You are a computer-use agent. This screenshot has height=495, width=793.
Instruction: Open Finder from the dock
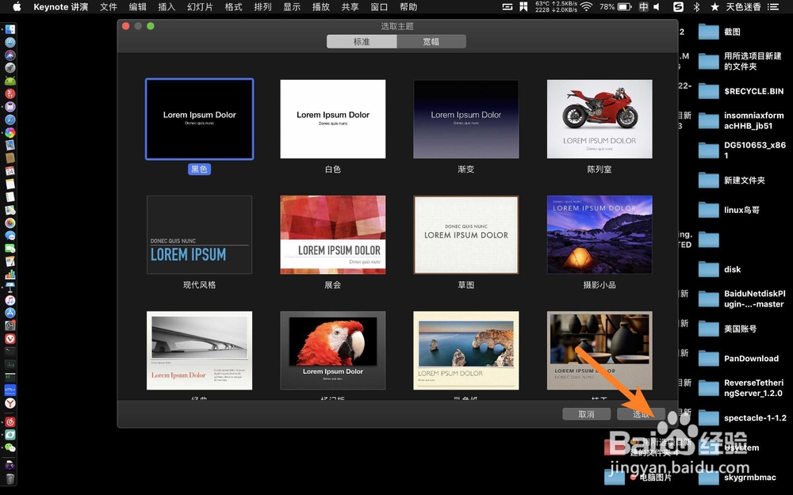tap(10, 29)
